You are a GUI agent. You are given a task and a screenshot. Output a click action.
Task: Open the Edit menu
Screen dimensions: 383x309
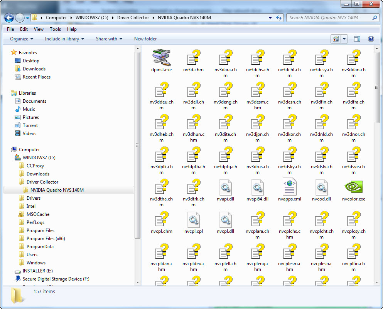coord(24,29)
